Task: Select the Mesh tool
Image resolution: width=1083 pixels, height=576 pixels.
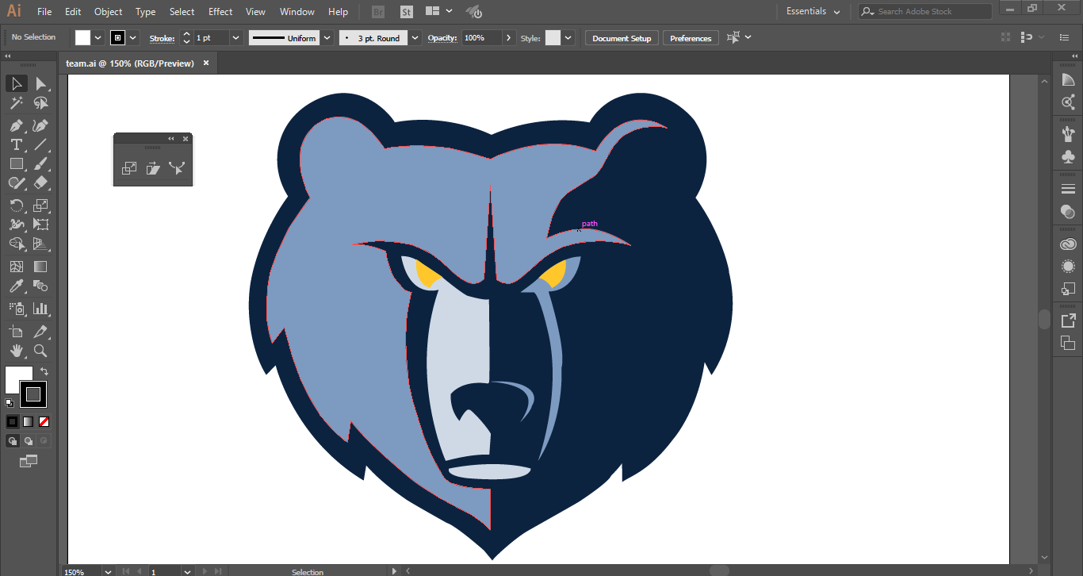Action: pos(16,267)
